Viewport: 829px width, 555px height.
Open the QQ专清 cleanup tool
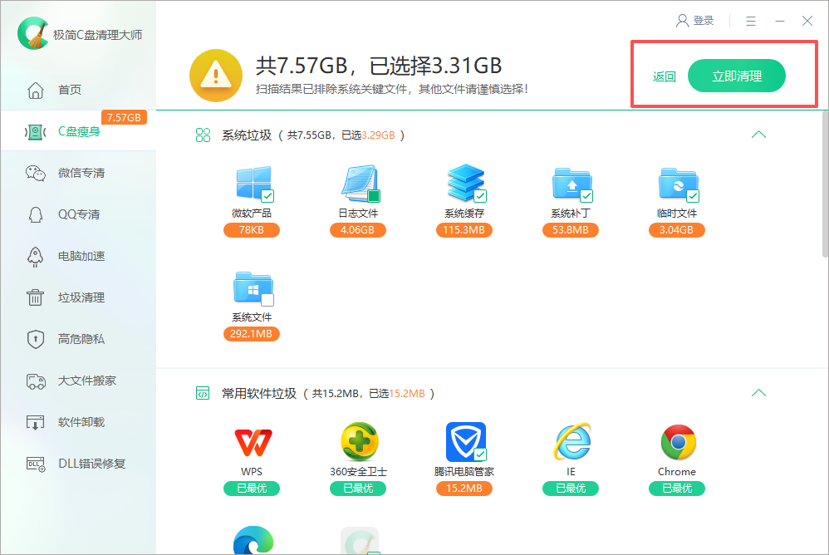(x=78, y=214)
